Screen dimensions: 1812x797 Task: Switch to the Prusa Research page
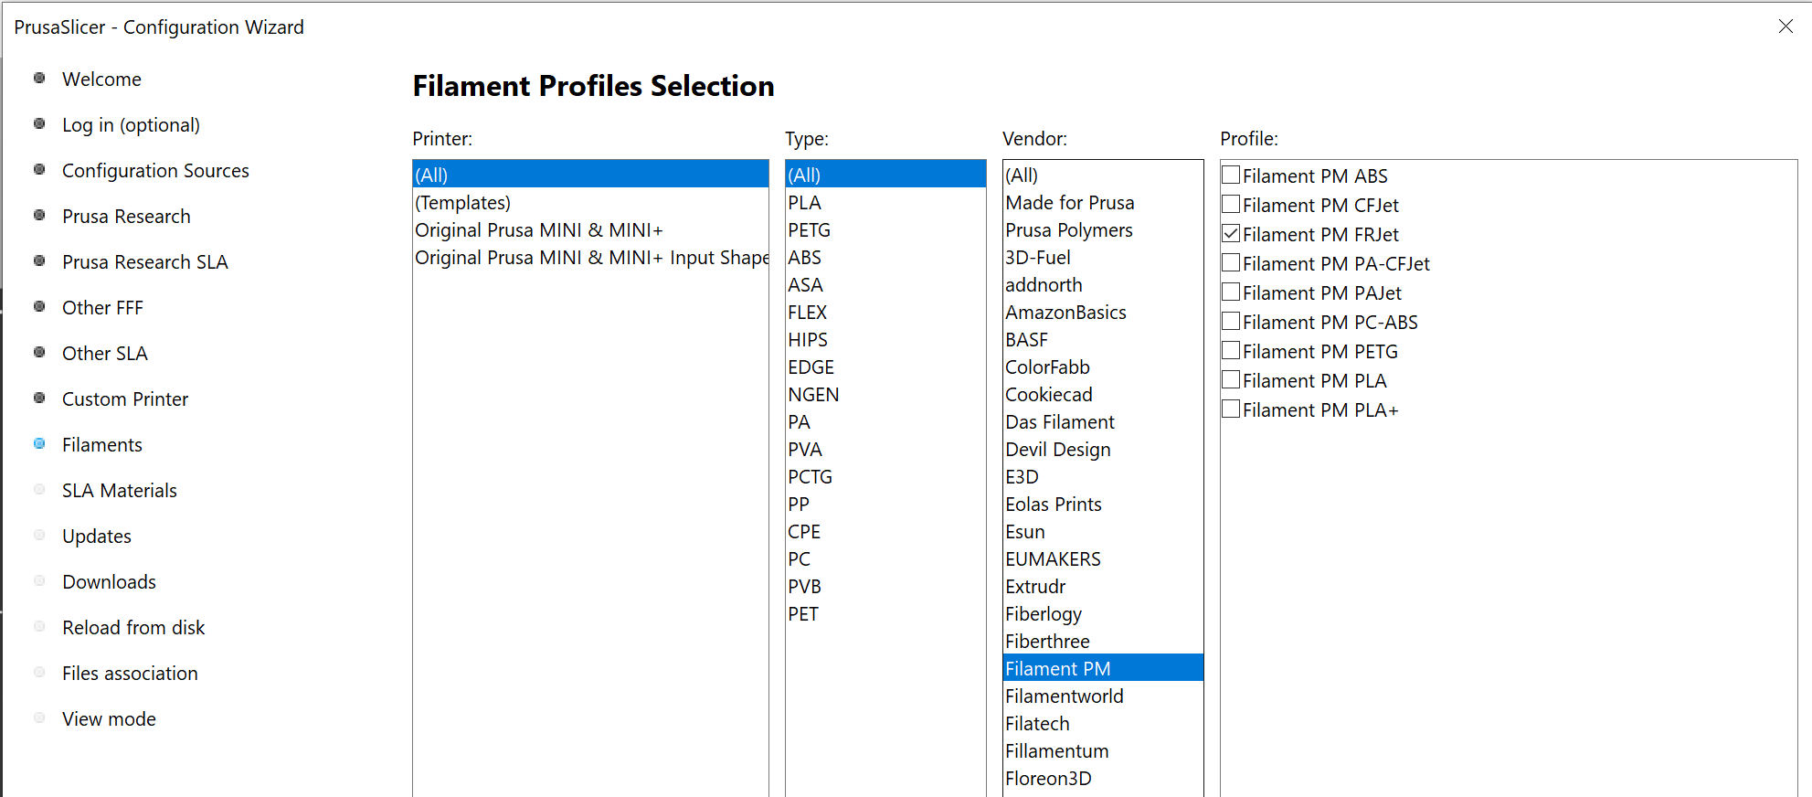pyautogui.click(x=126, y=217)
